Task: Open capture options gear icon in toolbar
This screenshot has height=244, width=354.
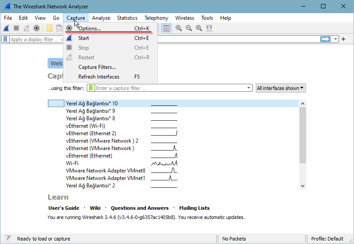Action: (37, 28)
